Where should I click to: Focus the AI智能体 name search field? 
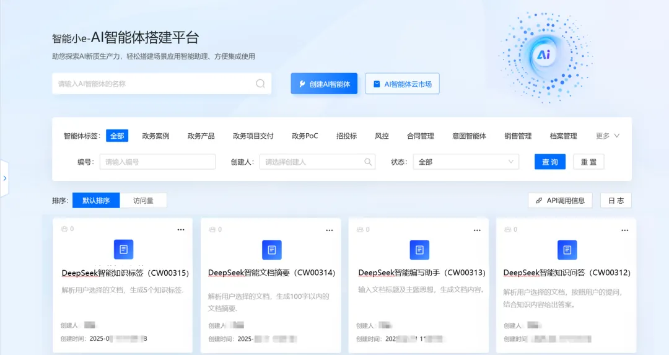tap(162, 84)
